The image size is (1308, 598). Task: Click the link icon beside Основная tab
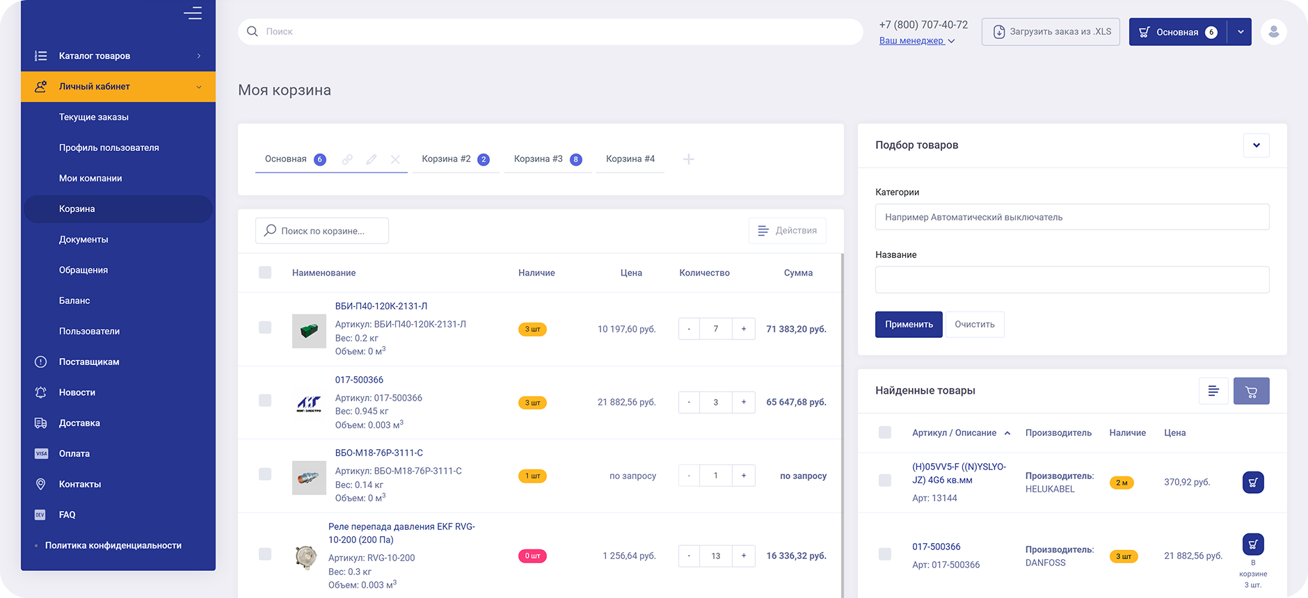[x=347, y=159]
